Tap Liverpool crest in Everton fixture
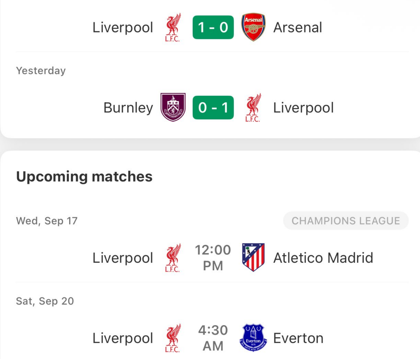The height and width of the screenshot is (359, 420). click(173, 338)
